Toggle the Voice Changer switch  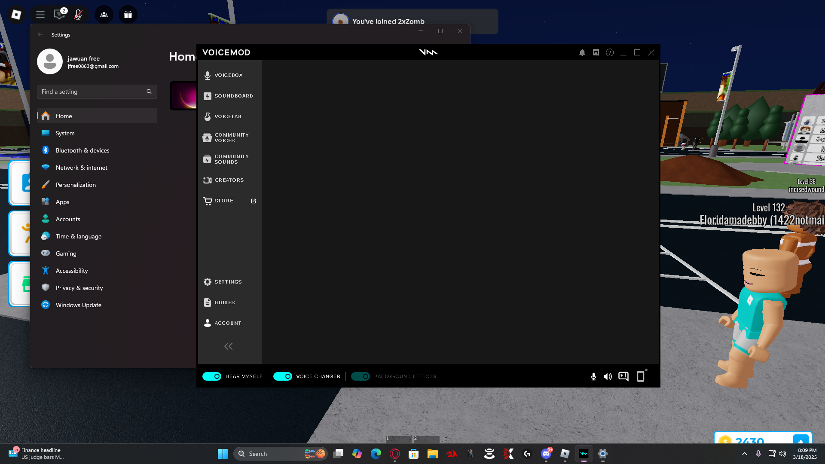283,376
